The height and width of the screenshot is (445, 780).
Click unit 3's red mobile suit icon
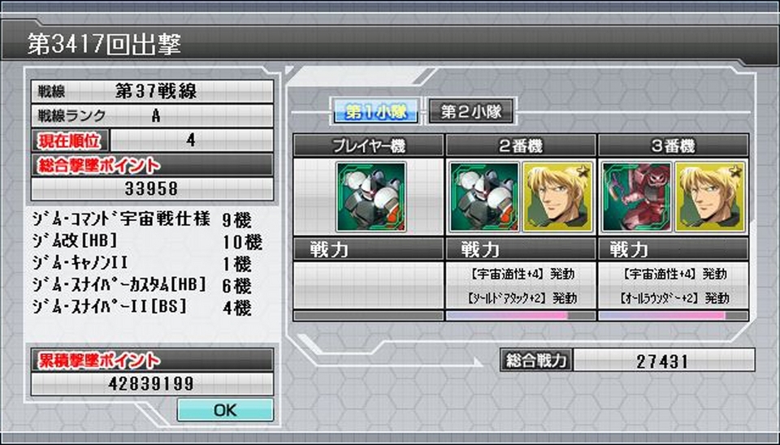(637, 197)
